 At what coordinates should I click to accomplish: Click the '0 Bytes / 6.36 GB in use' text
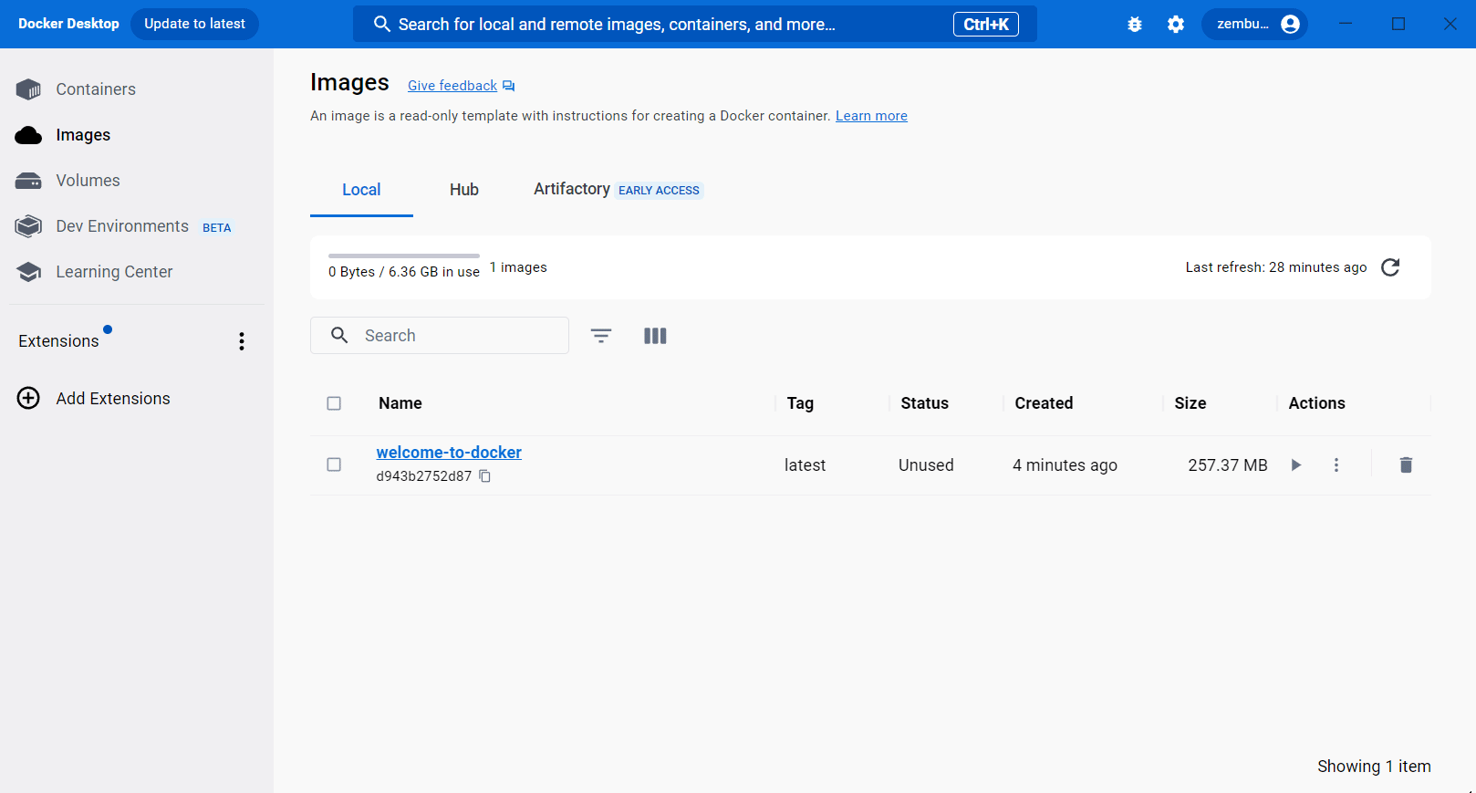(404, 272)
